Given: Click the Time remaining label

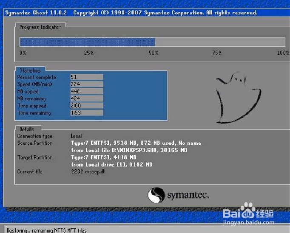Looking at the screenshot, I should click(34, 113).
